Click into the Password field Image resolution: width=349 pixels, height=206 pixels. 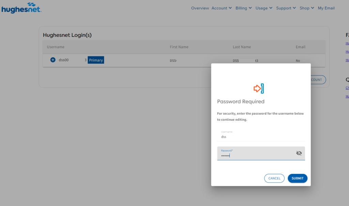(x=256, y=155)
